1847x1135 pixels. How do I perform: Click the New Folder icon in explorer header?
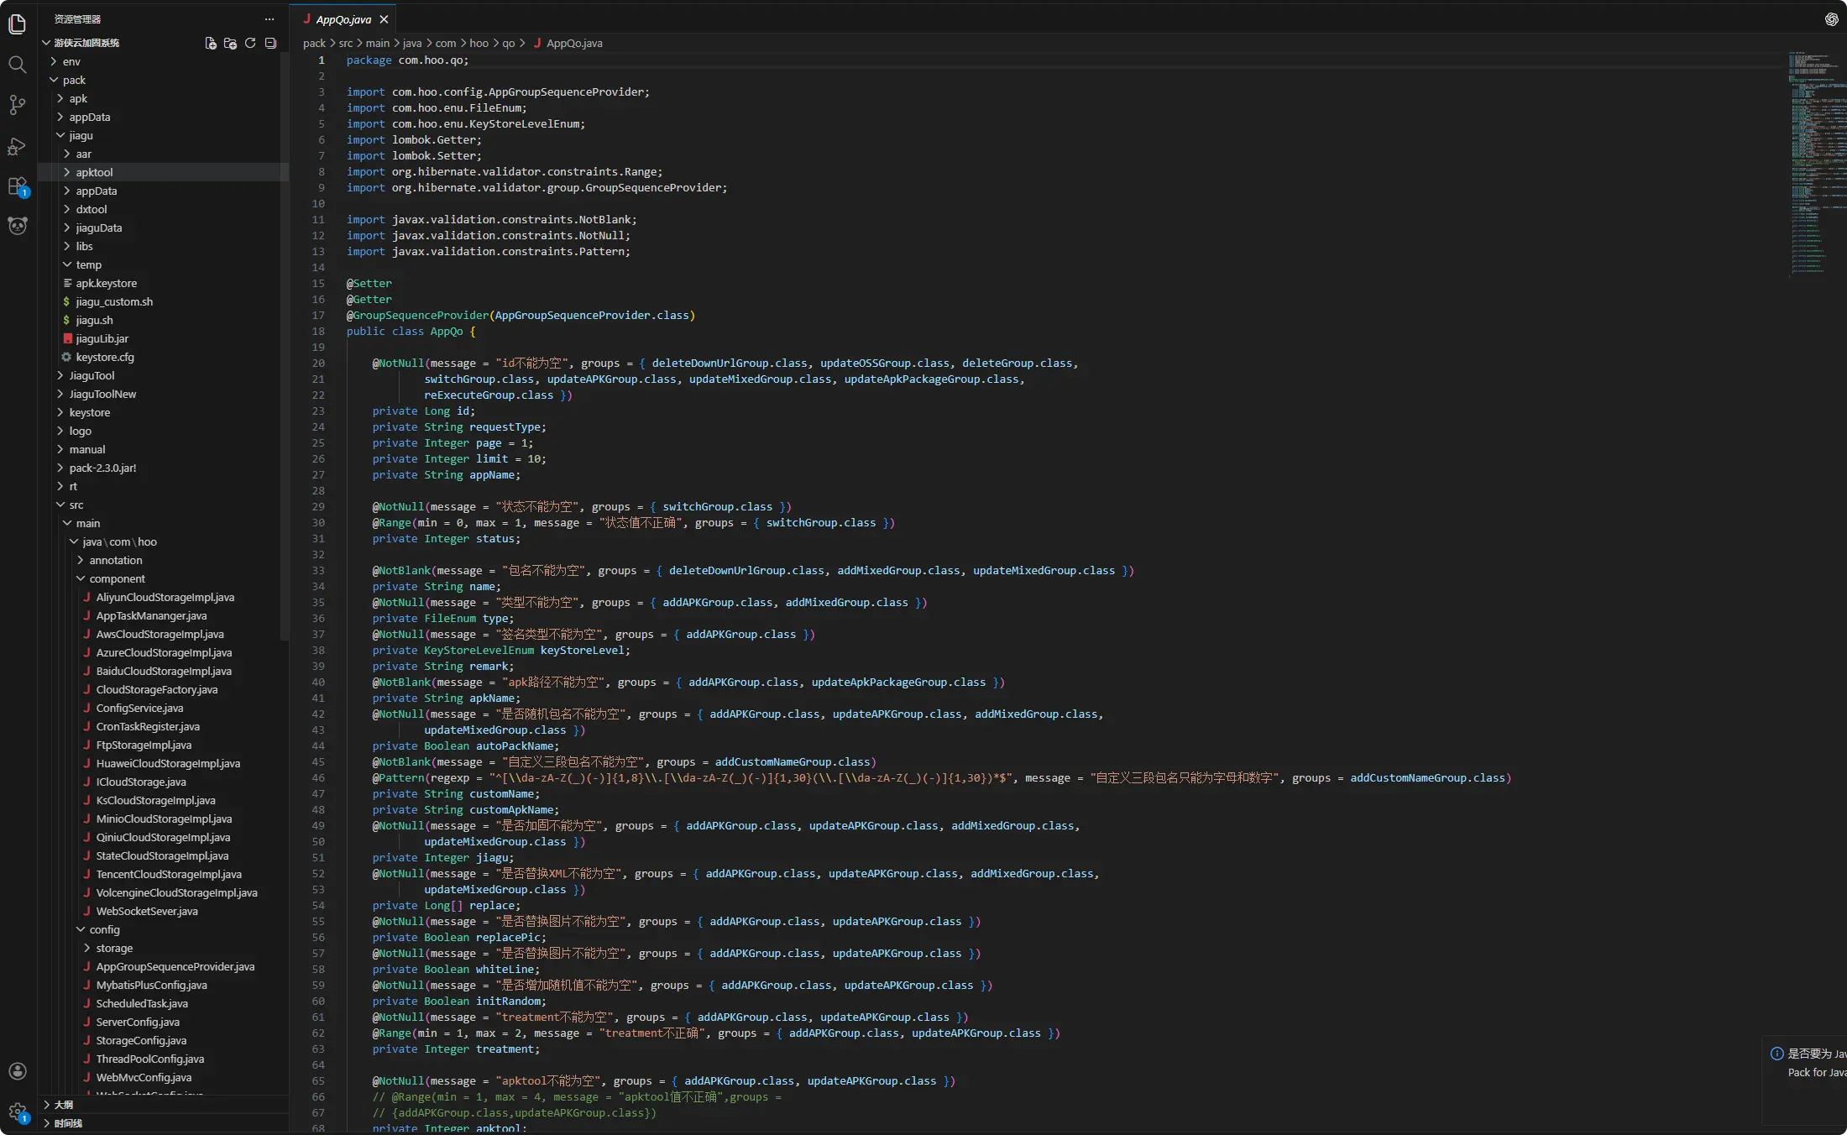(x=230, y=43)
